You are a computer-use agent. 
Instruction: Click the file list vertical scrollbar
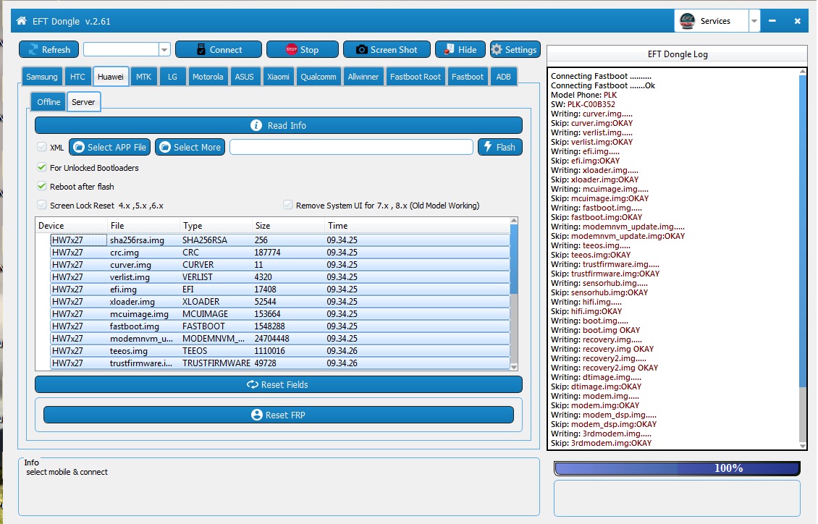click(x=514, y=294)
